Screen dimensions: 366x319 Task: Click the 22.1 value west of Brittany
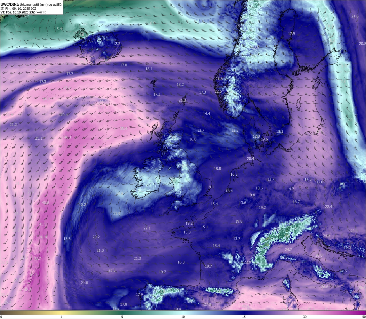[147, 228]
